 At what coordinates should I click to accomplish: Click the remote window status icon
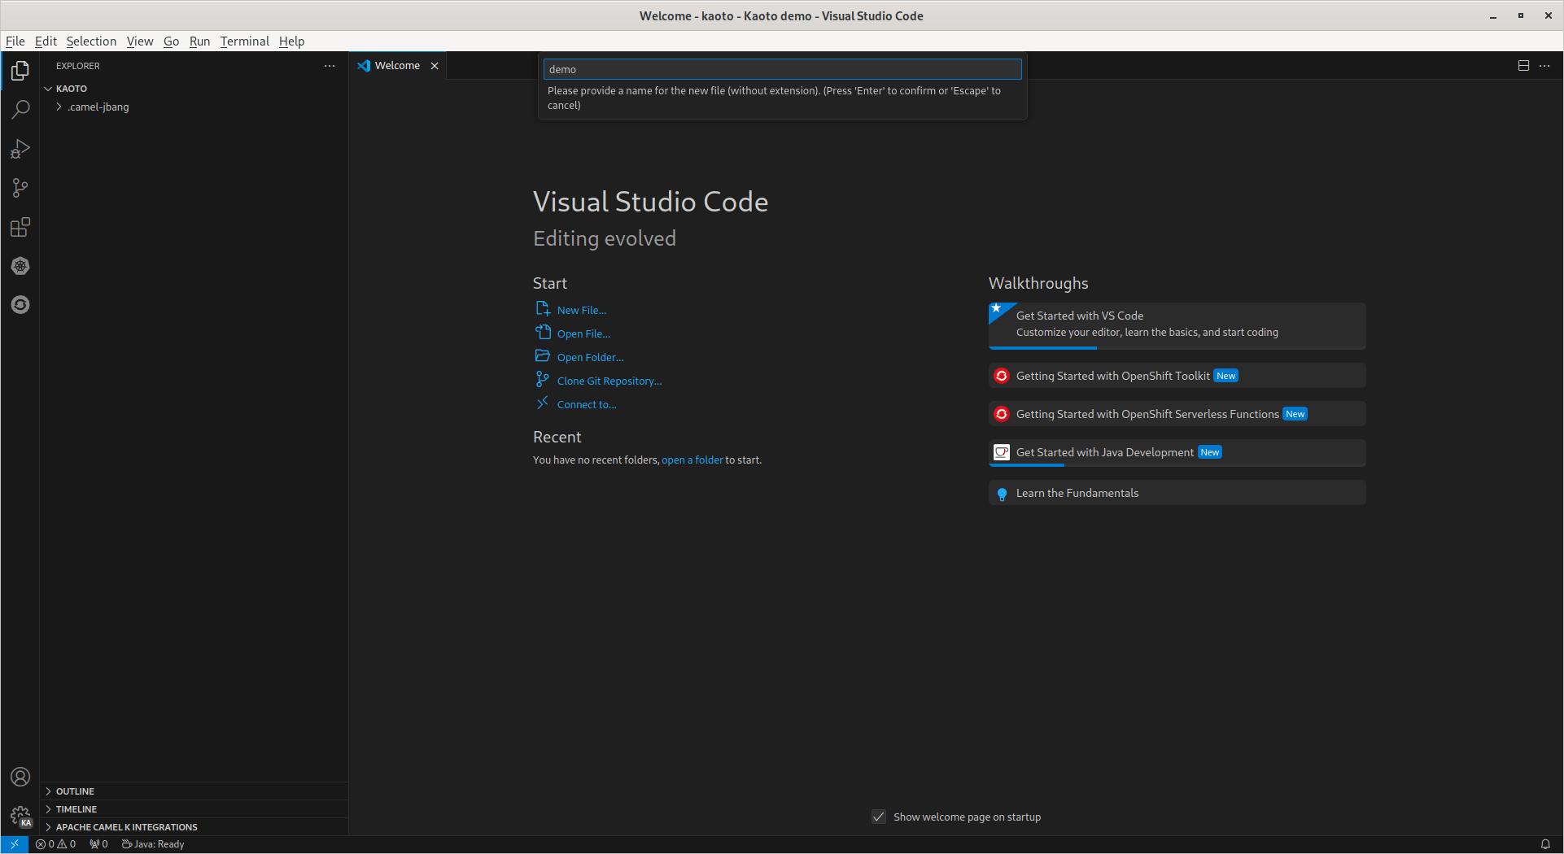coord(15,844)
